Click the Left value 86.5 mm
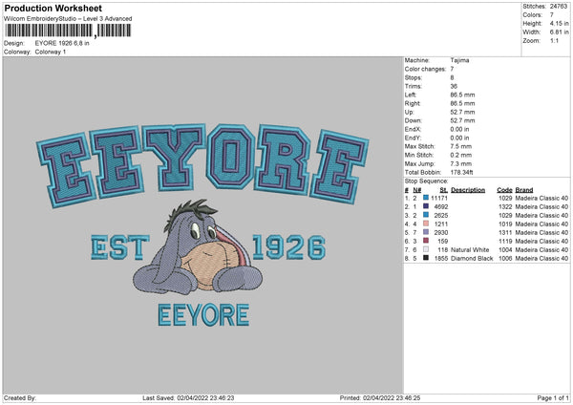This screenshot has height=405, width=573. [x=462, y=95]
